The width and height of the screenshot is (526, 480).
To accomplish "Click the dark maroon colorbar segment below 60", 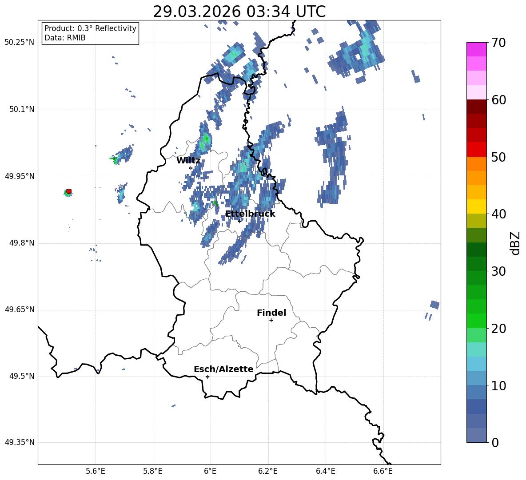I will (476, 107).
